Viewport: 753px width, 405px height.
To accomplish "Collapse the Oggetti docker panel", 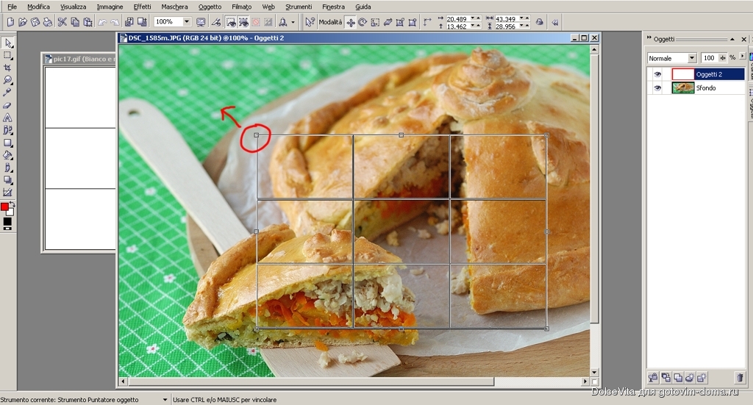I will (732, 40).
